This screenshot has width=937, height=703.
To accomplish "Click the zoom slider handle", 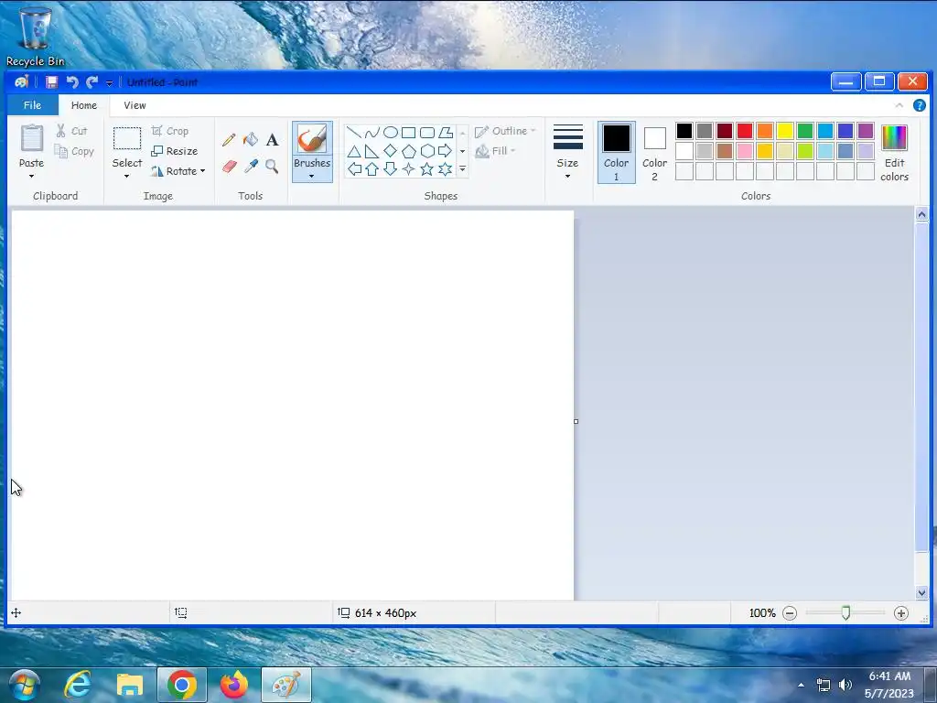I will 845,612.
